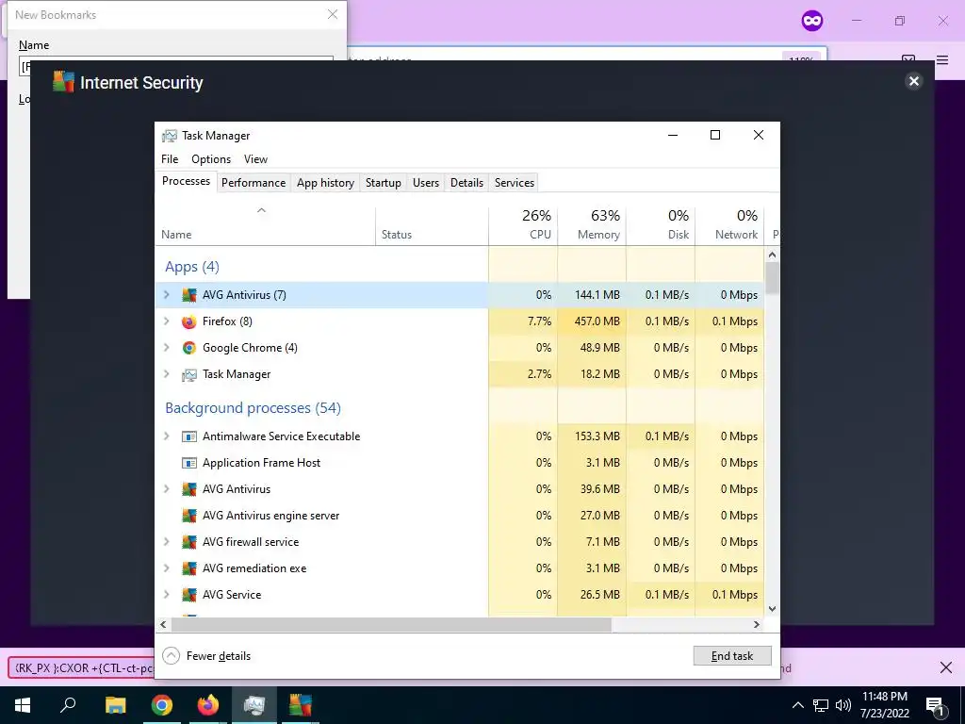This screenshot has height=724, width=965.
Task: Open the View menu
Action: click(x=255, y=158)
